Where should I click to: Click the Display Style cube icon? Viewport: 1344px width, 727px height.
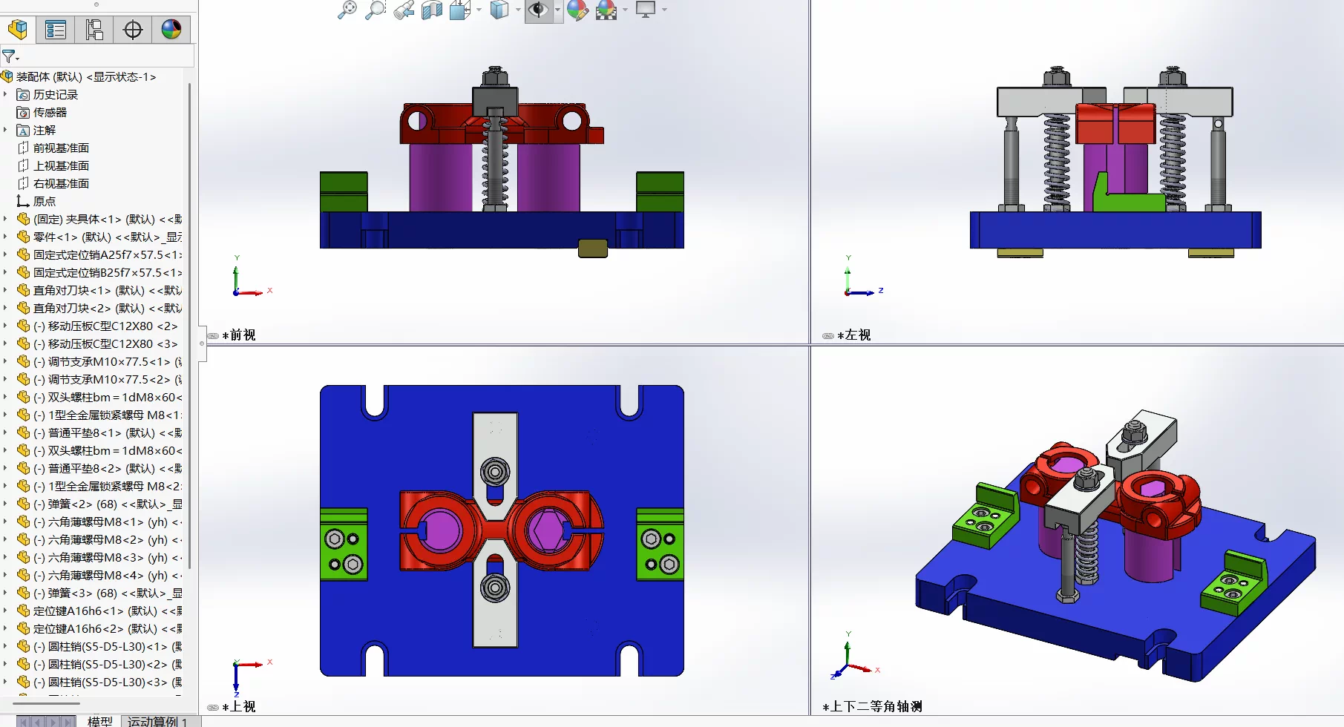coord(499,10)
